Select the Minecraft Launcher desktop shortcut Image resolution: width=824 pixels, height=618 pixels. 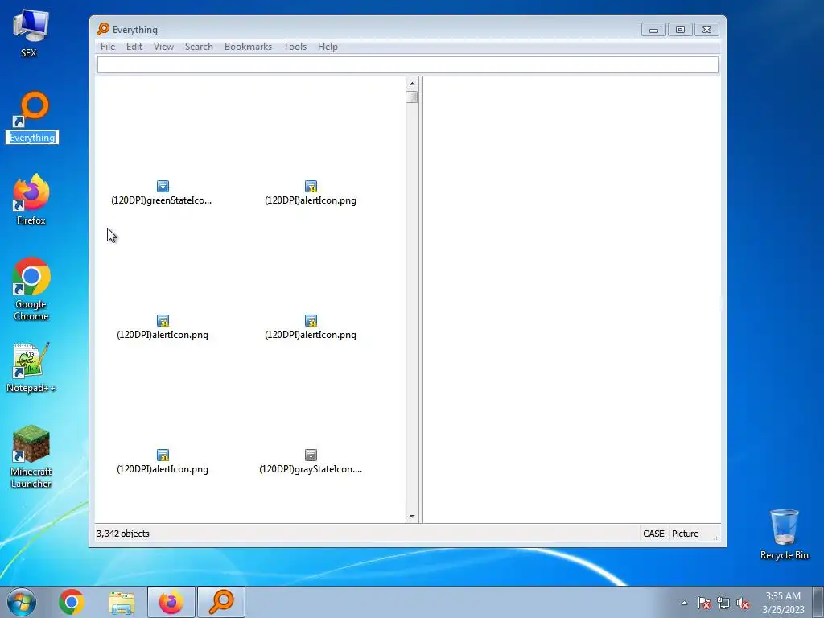coord(31,457)
